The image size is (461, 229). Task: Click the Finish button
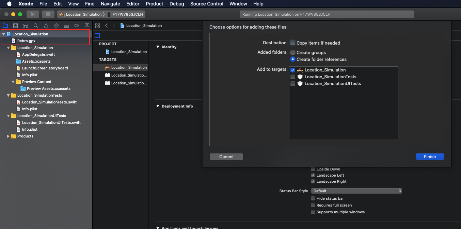(430, 157)
